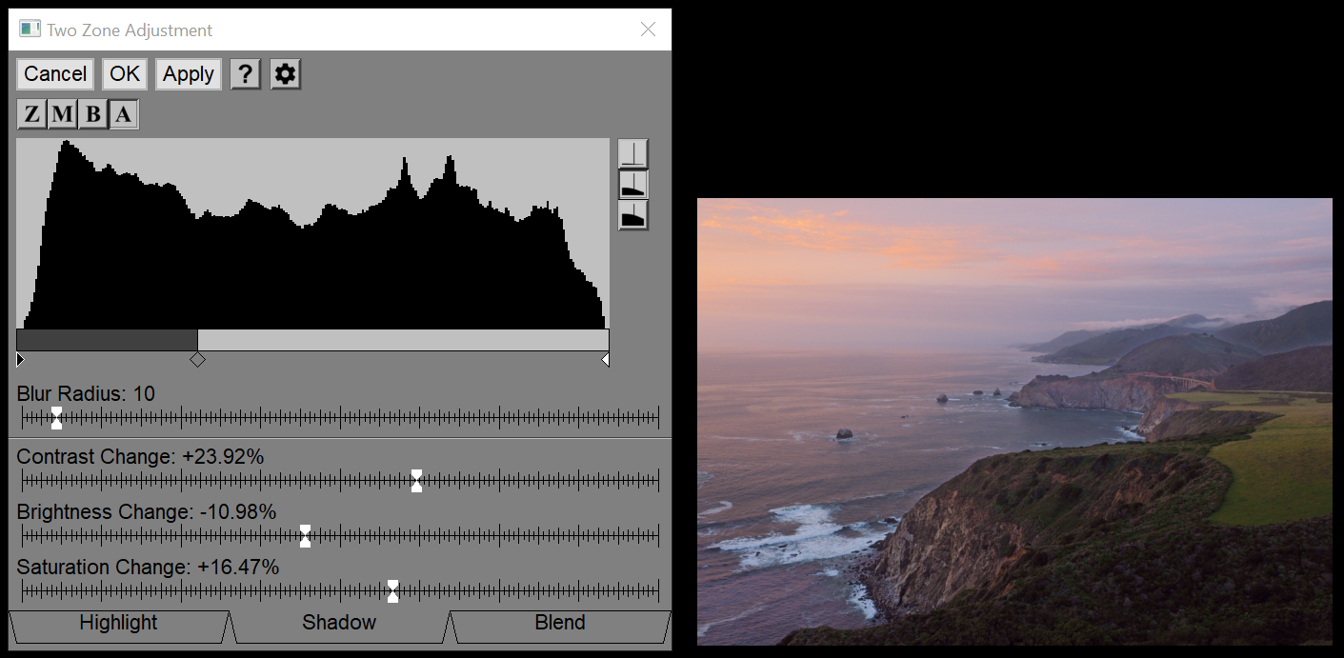The width and height of the screenshot is (1344, 658).
Task: Click the light highlight zone bar
Action: coord(403,340)
